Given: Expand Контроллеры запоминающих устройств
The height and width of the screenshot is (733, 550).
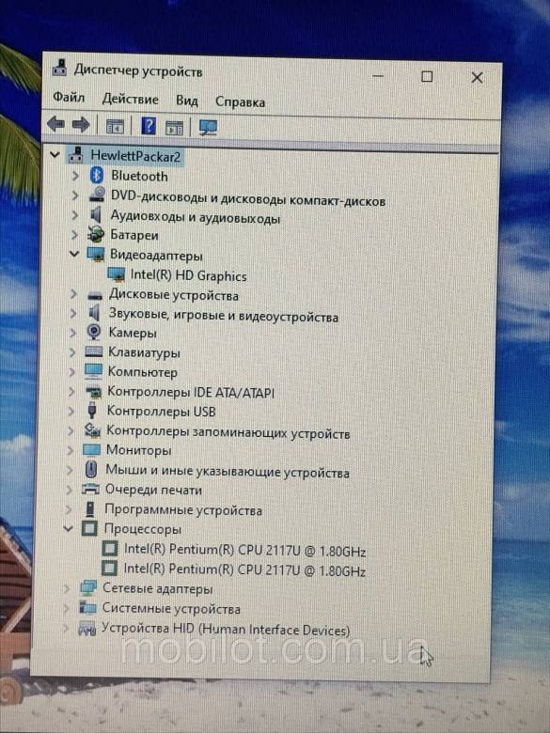Looking at the screenshot, I should 71,430.
